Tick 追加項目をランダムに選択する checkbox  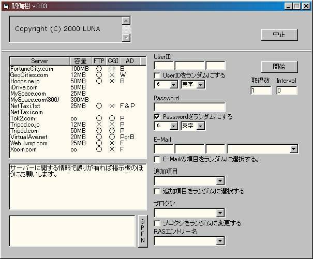(157, 191)
